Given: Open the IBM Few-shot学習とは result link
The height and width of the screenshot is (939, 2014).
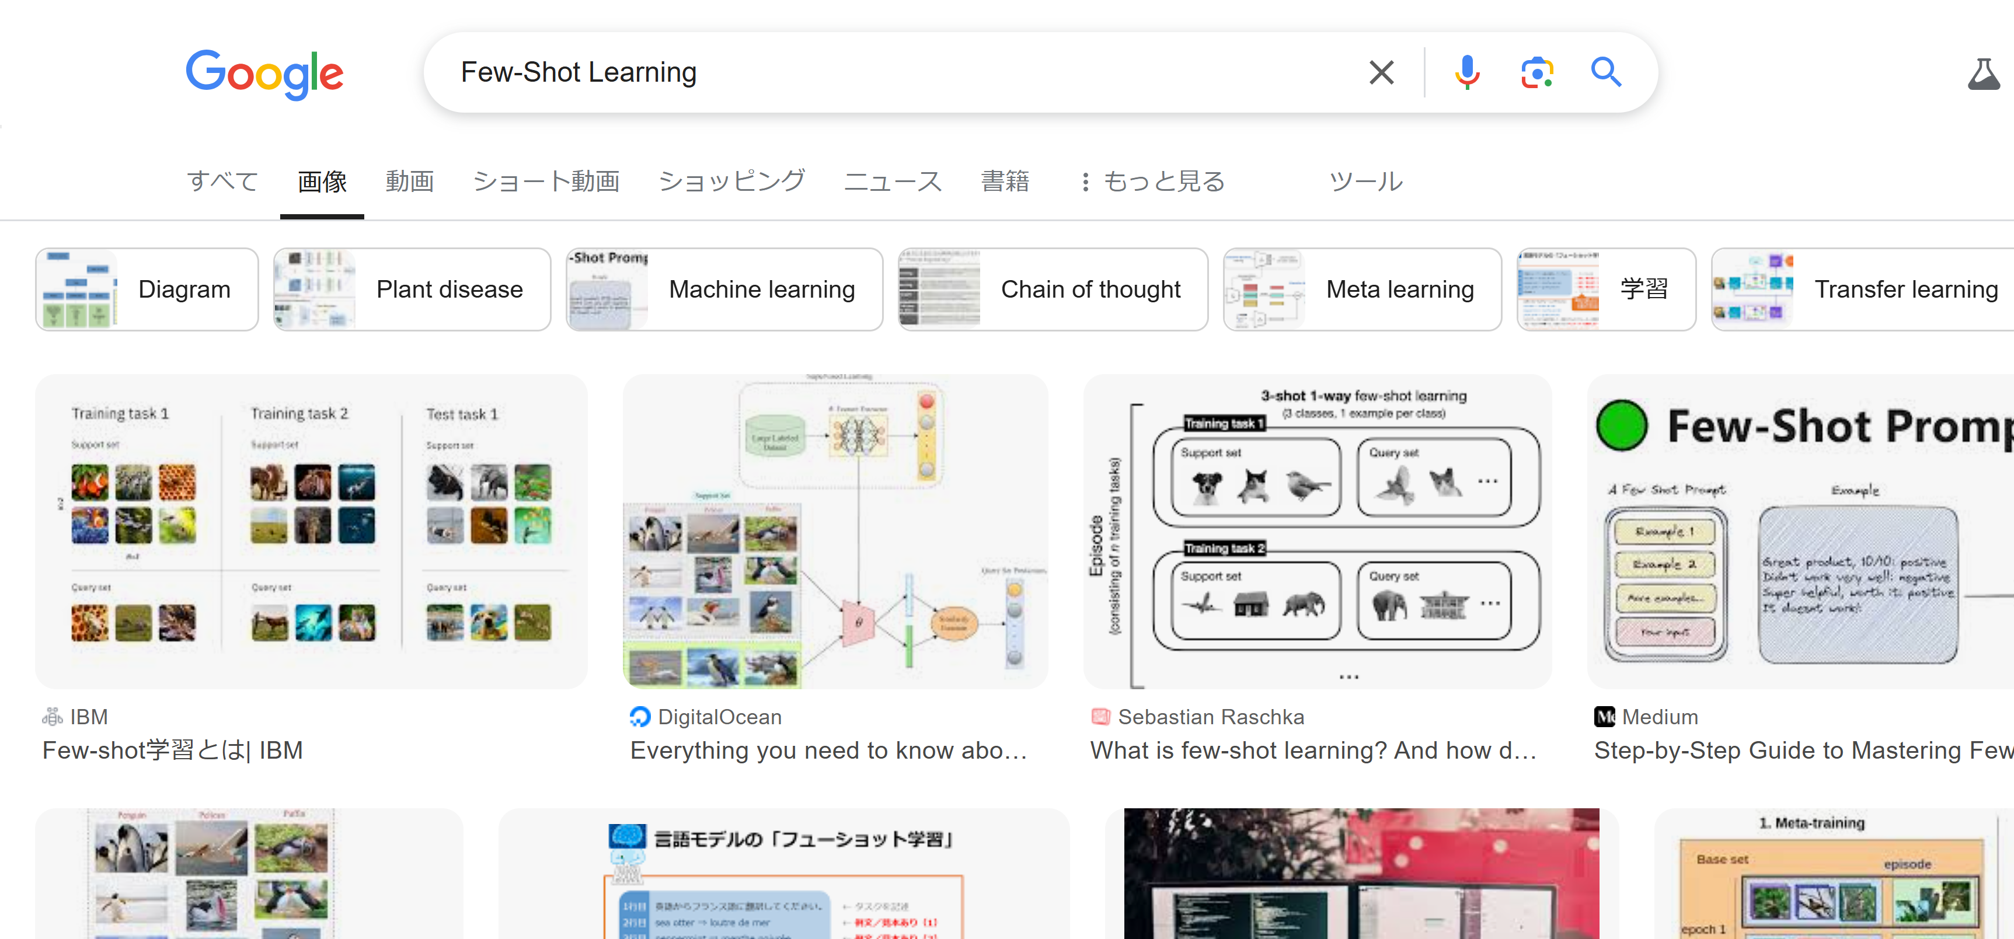Looking at the screenshot, I should point(173,750).
